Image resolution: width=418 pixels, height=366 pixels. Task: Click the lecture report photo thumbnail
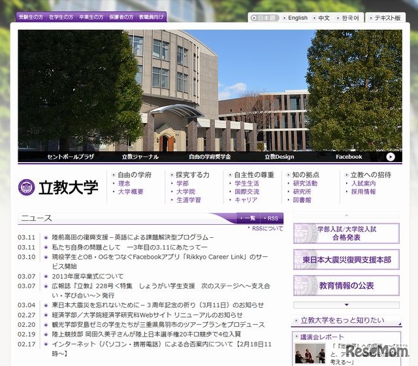[310, 354]
